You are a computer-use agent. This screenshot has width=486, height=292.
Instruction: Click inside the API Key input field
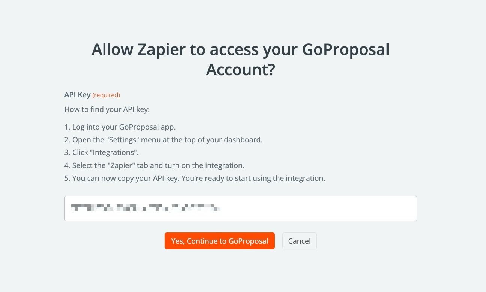tap(241, 209)
